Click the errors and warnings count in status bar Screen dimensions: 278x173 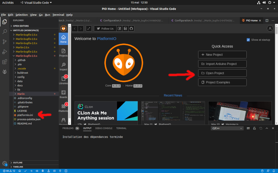point(9,171)
